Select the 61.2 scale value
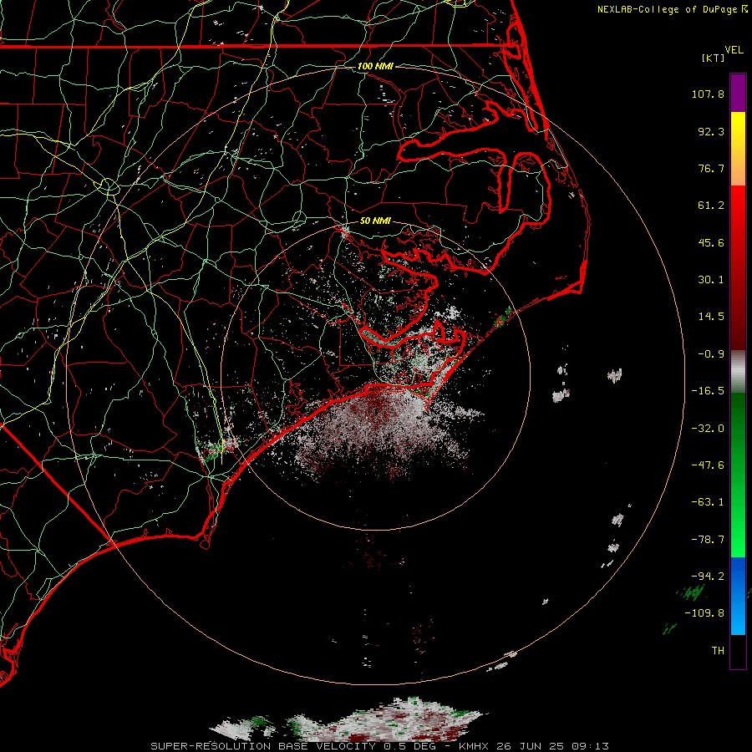 point(711,206)
